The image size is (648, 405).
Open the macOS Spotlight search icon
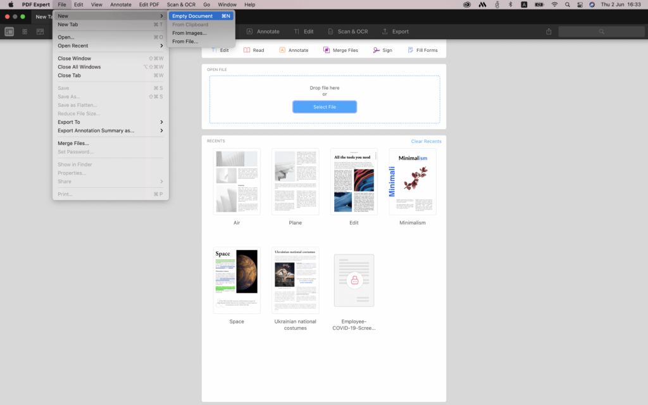567,4
